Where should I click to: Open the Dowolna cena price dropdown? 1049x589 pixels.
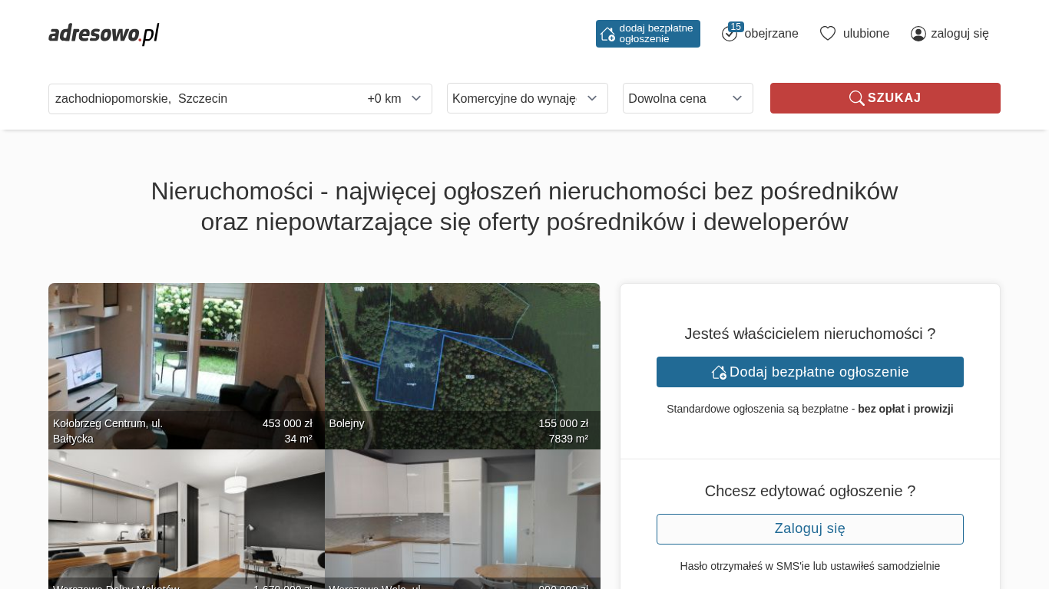tap(687, 98)
